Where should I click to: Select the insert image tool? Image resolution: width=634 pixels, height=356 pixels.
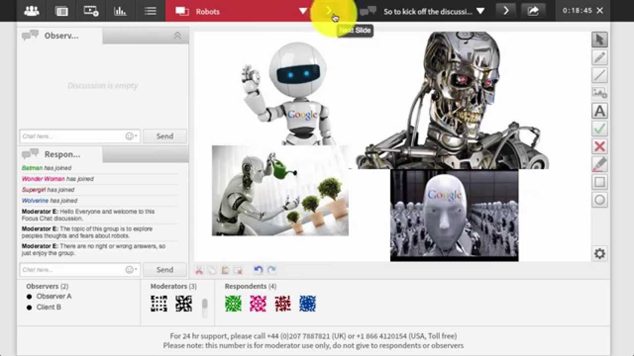tap(600, 93)
